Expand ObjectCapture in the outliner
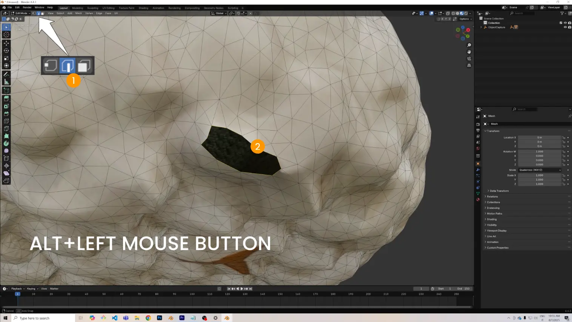Screen dimensions: 572x322 tap(481, 27)
